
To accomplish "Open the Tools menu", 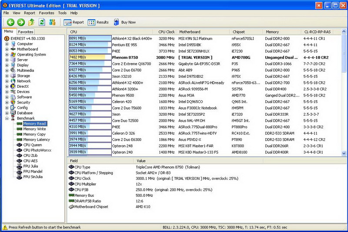I will click(62, 13).
